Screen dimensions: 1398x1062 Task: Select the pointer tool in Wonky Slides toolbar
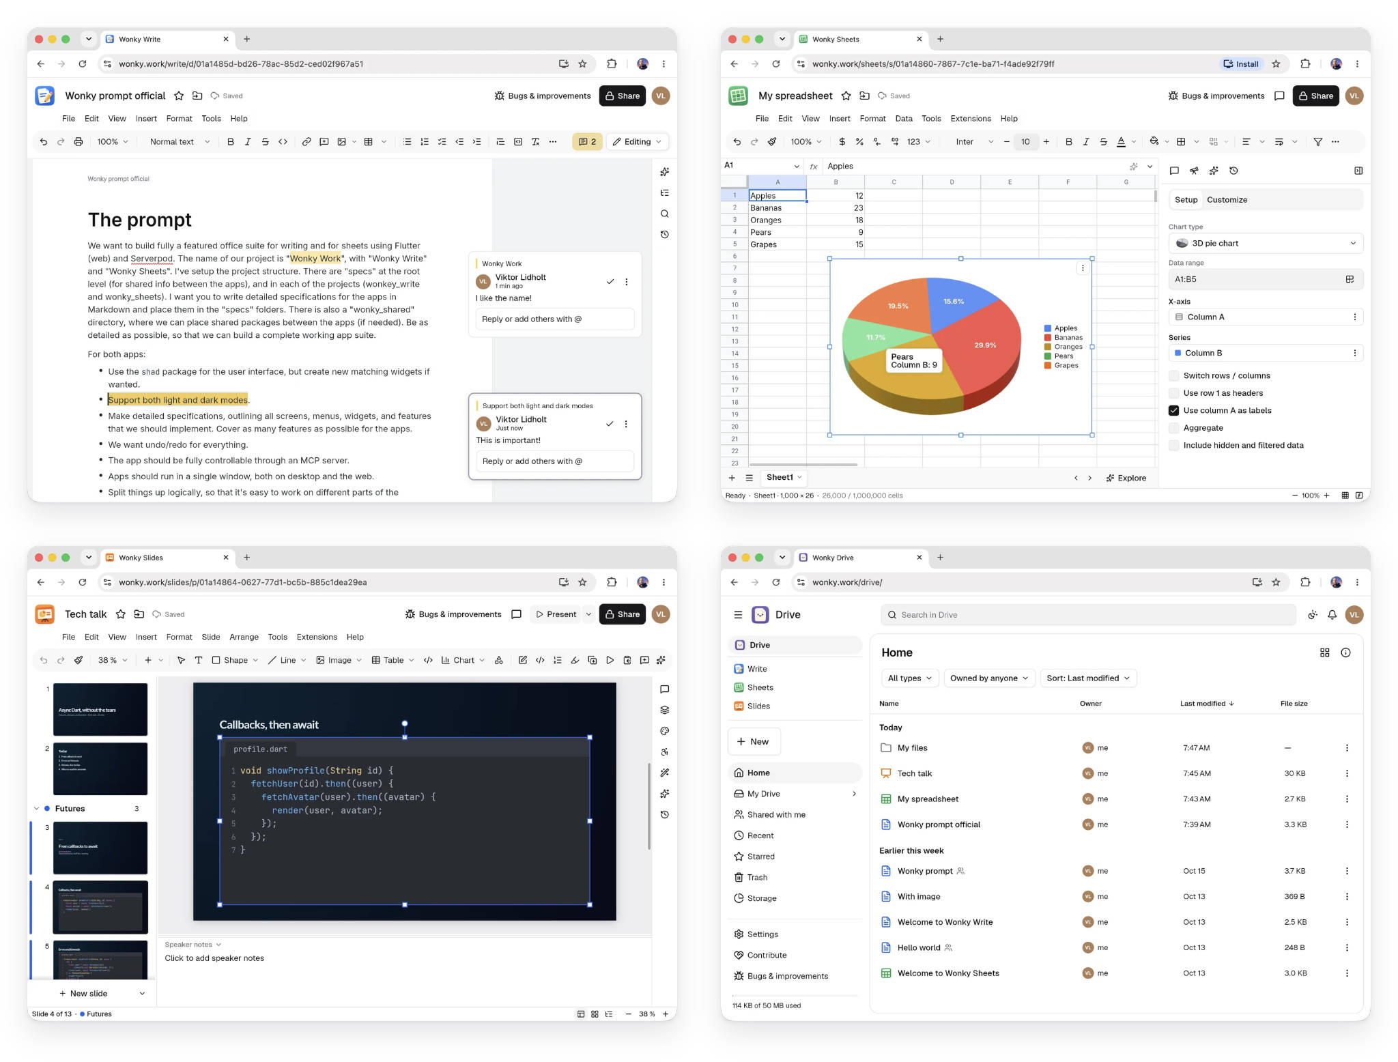click(x=181, y=660)
